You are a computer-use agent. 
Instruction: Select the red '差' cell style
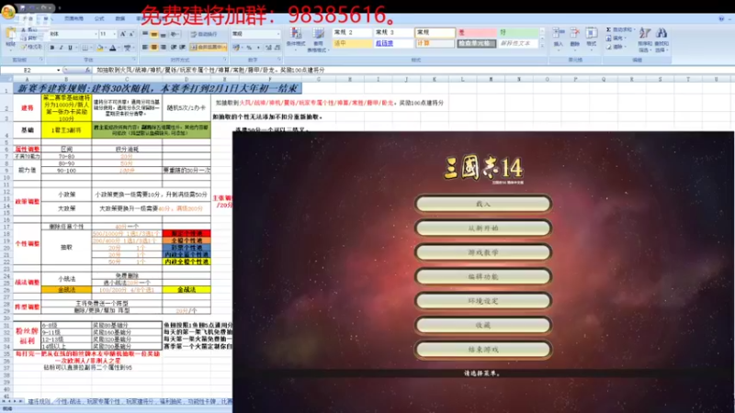coord(476,32)
